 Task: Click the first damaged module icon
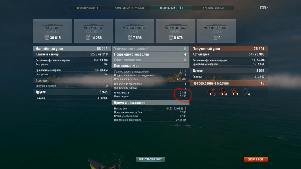210,92
